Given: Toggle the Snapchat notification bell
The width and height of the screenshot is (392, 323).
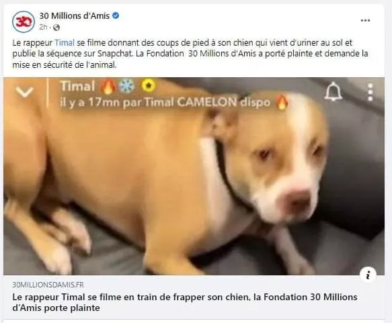Looking at the screenshot, I should (x=334, y=91).
